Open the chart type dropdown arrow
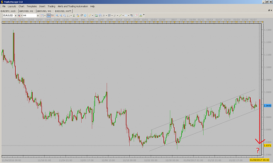The image size is (273, 163). (45, 15)
